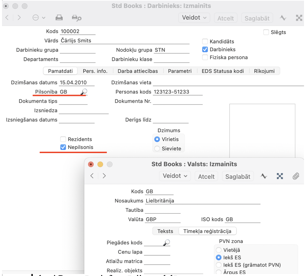Click the paperclip attachments icon in Valsts window

click(x=296, y=176)
